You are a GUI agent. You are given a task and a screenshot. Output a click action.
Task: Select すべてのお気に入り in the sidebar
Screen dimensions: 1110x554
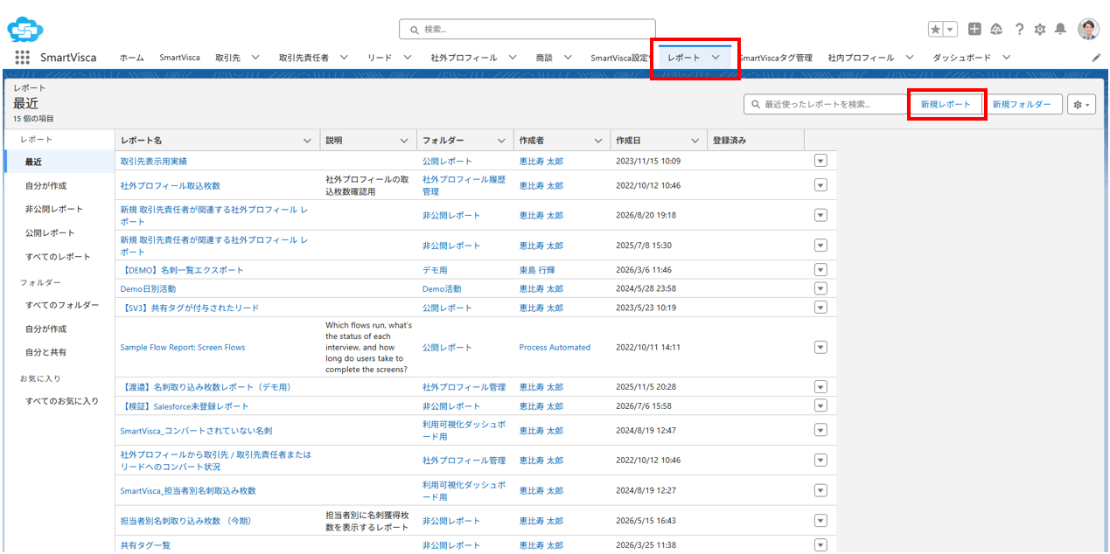62,401
